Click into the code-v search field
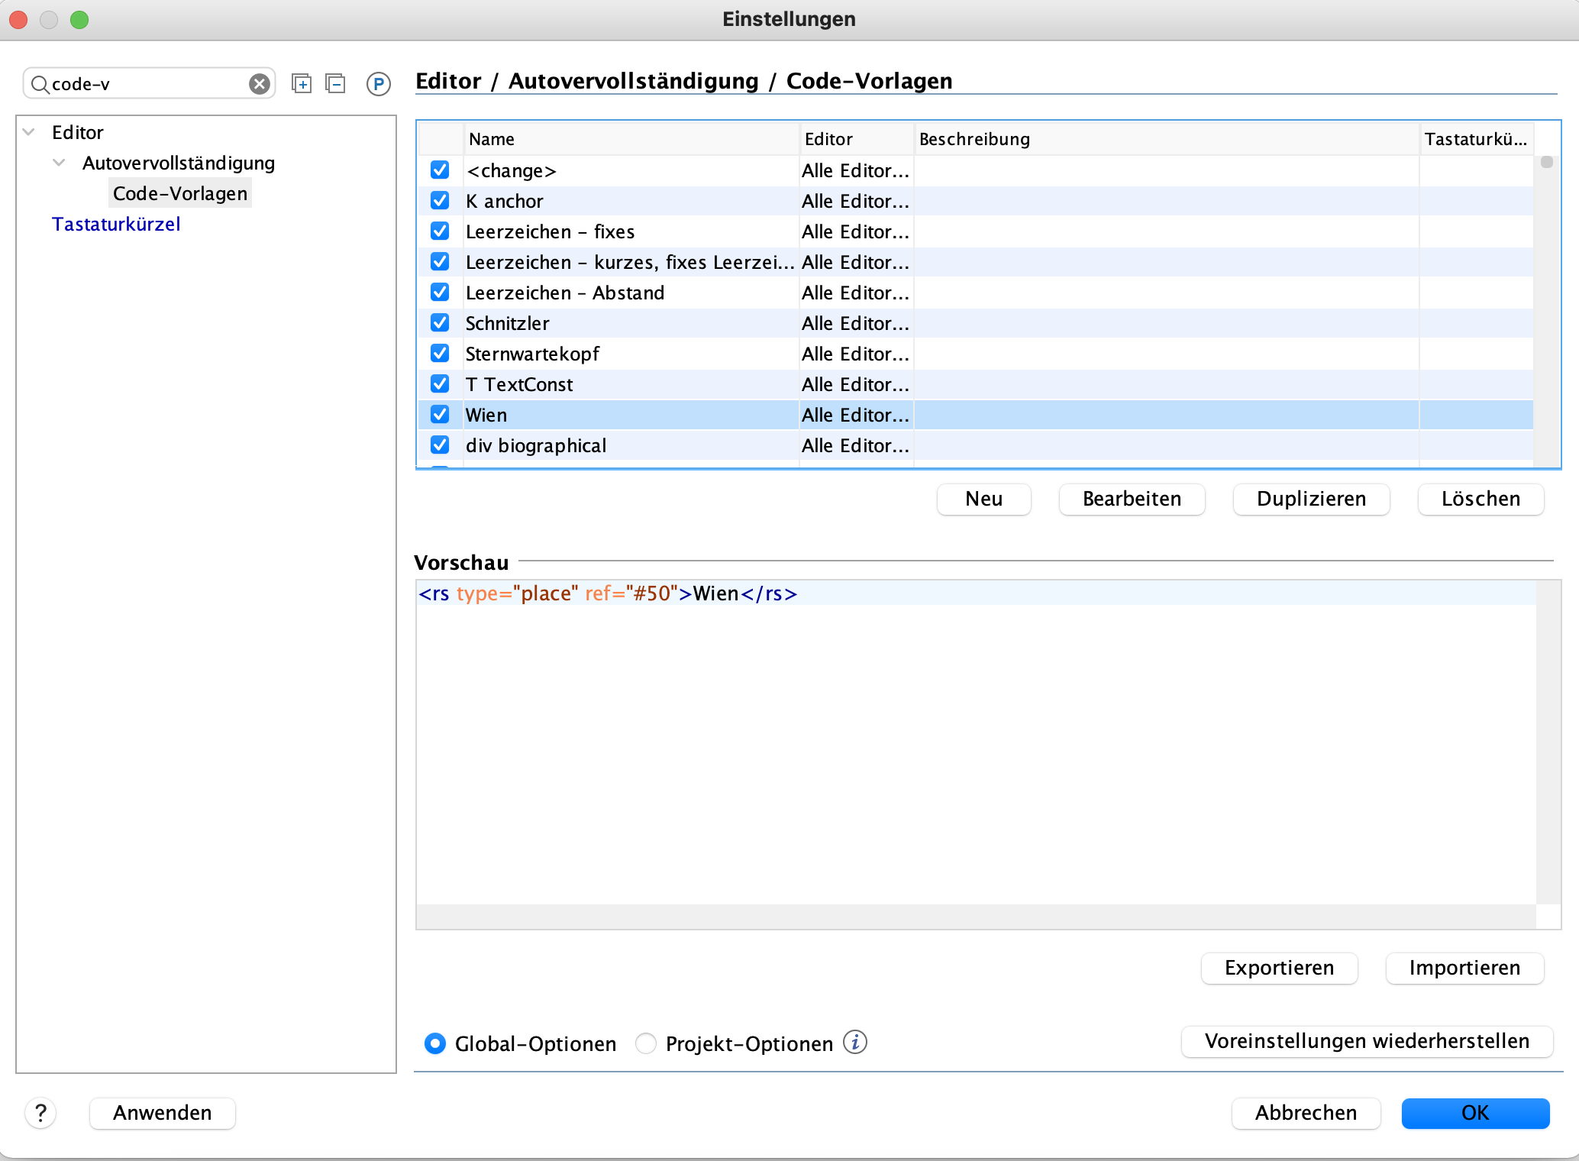This screenshot has width=1579, height=1161. click(149, 84)
